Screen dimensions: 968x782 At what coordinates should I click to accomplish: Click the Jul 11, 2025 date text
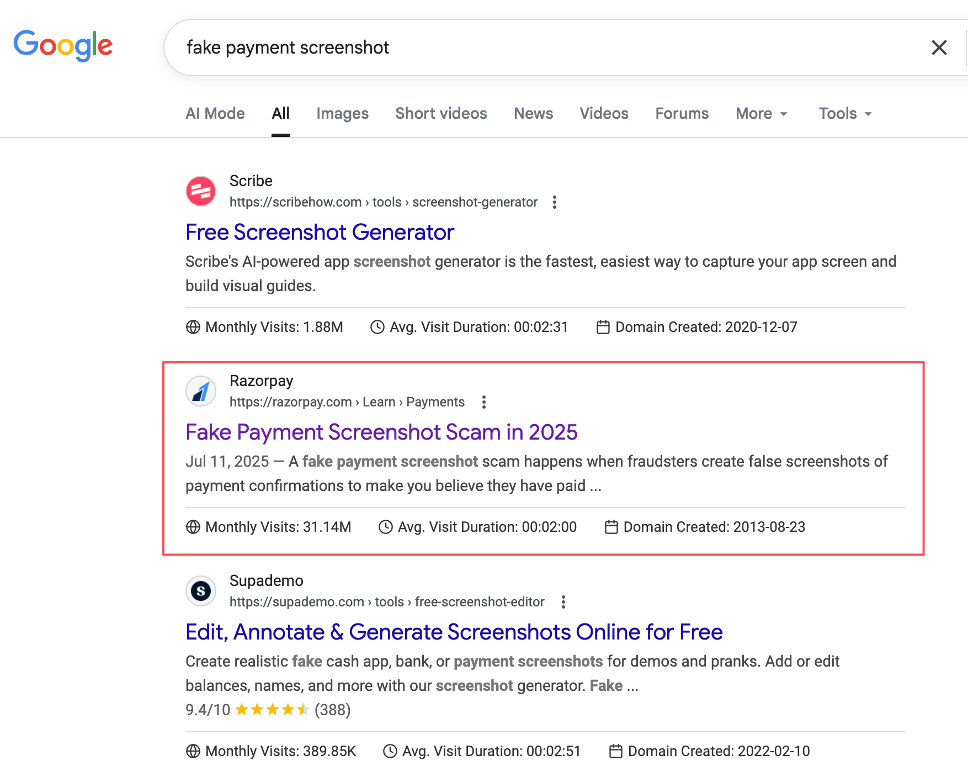tap(227, 462)
